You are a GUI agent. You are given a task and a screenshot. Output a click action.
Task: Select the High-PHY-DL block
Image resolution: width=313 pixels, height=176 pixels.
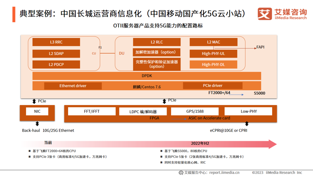[213, 65]
